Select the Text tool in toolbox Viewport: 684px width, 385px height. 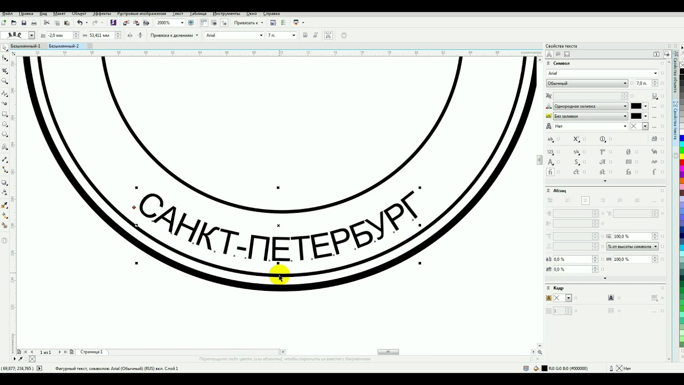[x=5, y=147]
